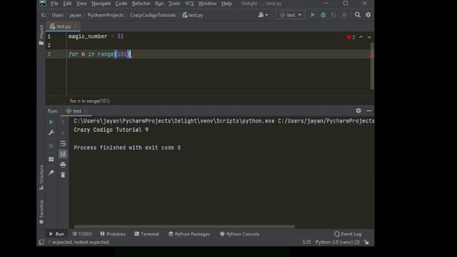The width and height of the screenshot is (457, 257).
Task: Click the Run console horizontal scrollbar
Action: [x=184, y=226]
